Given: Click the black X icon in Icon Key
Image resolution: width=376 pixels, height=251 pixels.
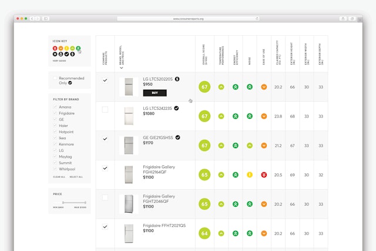Looking at the screenshot, I should coord(55,54).
